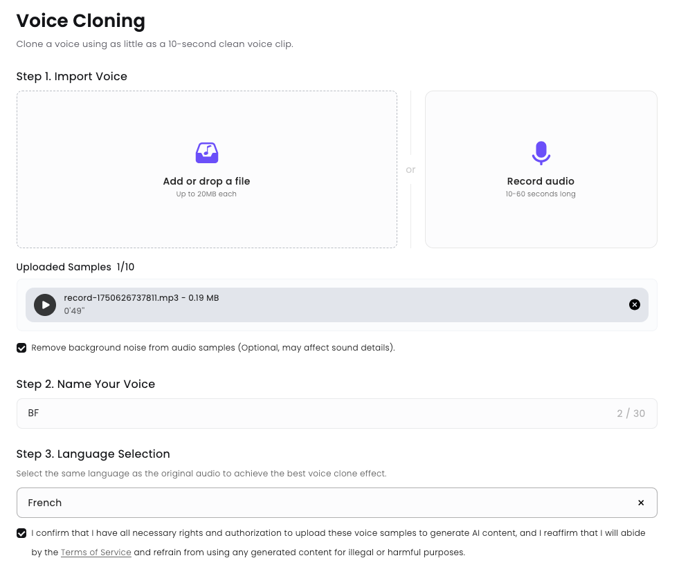Click the 'Record audio' label

pyautogui.click(x=541, y=181)
